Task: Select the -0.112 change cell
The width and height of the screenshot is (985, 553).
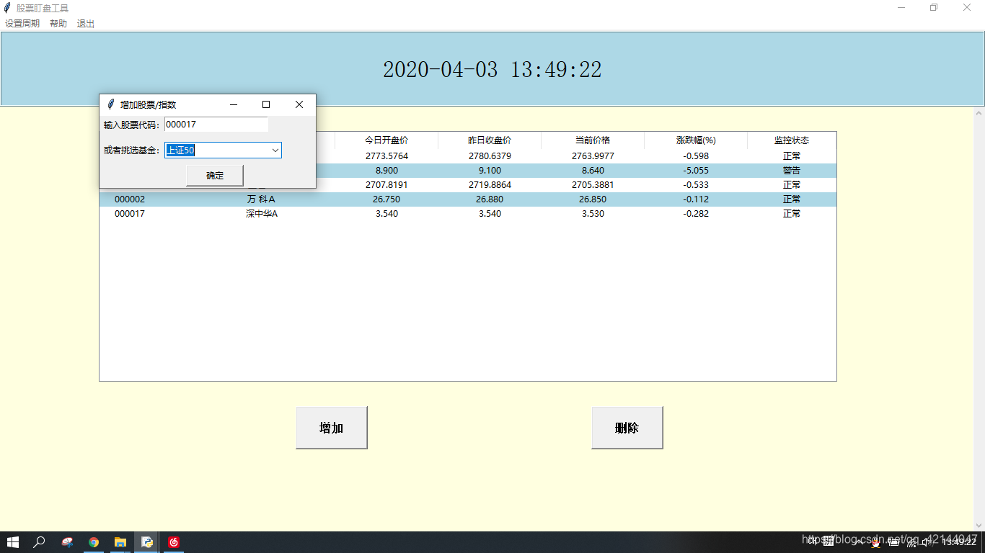Action: [696, 199]
